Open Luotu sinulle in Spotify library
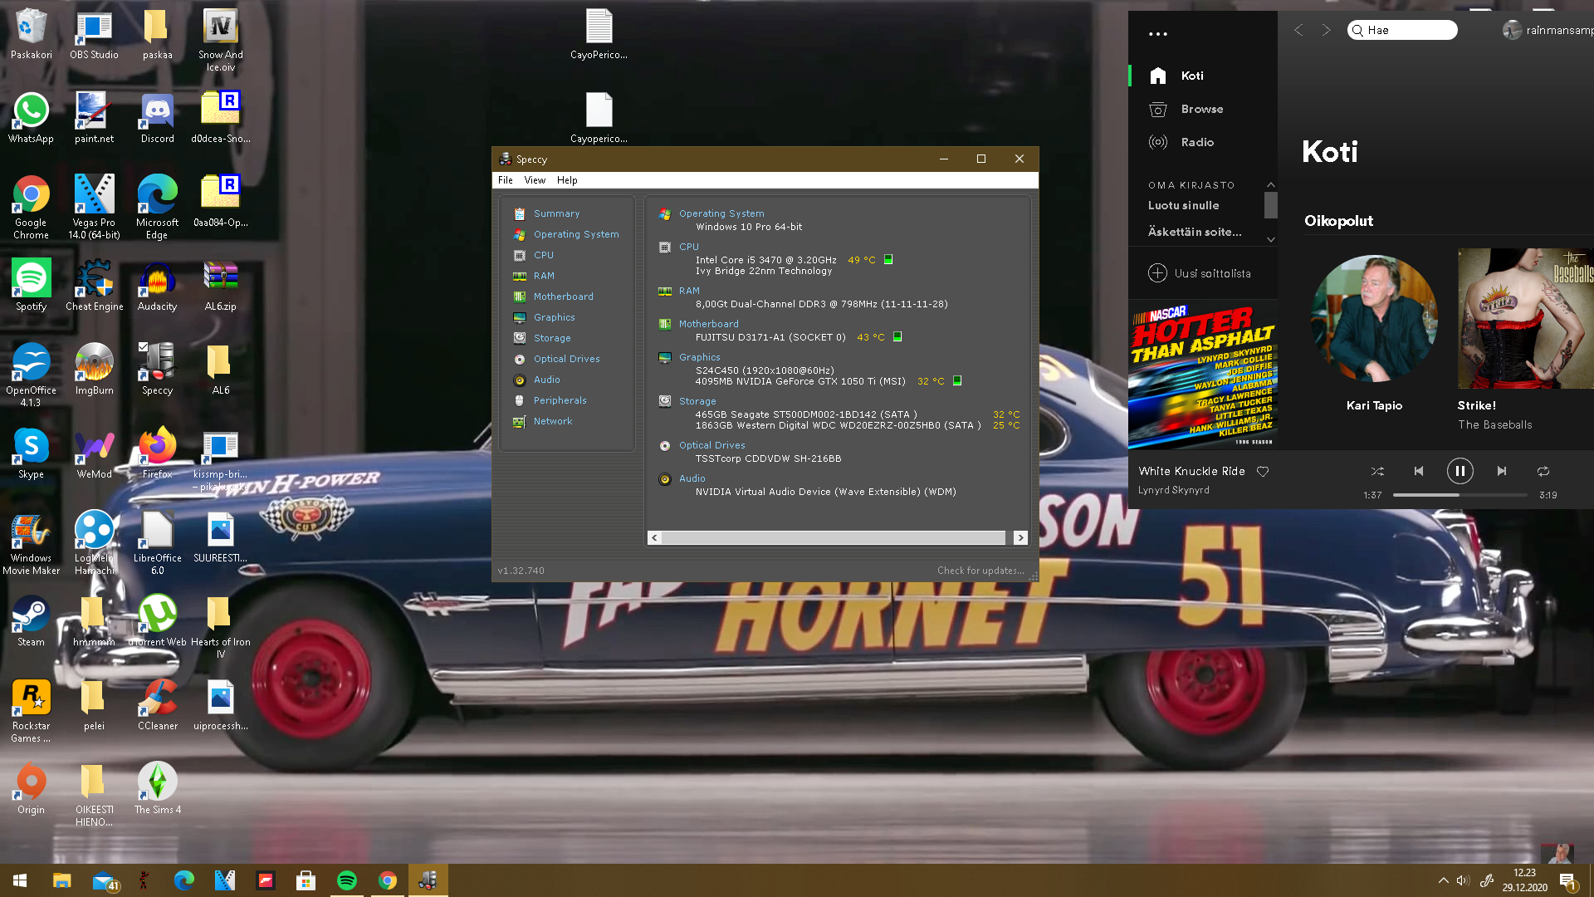 (x=1183, y=205)
